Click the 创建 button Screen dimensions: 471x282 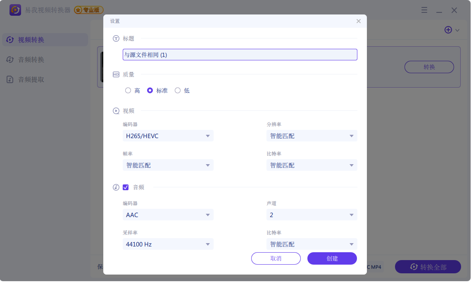coord(332,258)
